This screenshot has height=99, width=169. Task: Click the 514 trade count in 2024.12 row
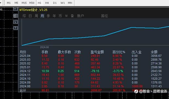point(77,71)
